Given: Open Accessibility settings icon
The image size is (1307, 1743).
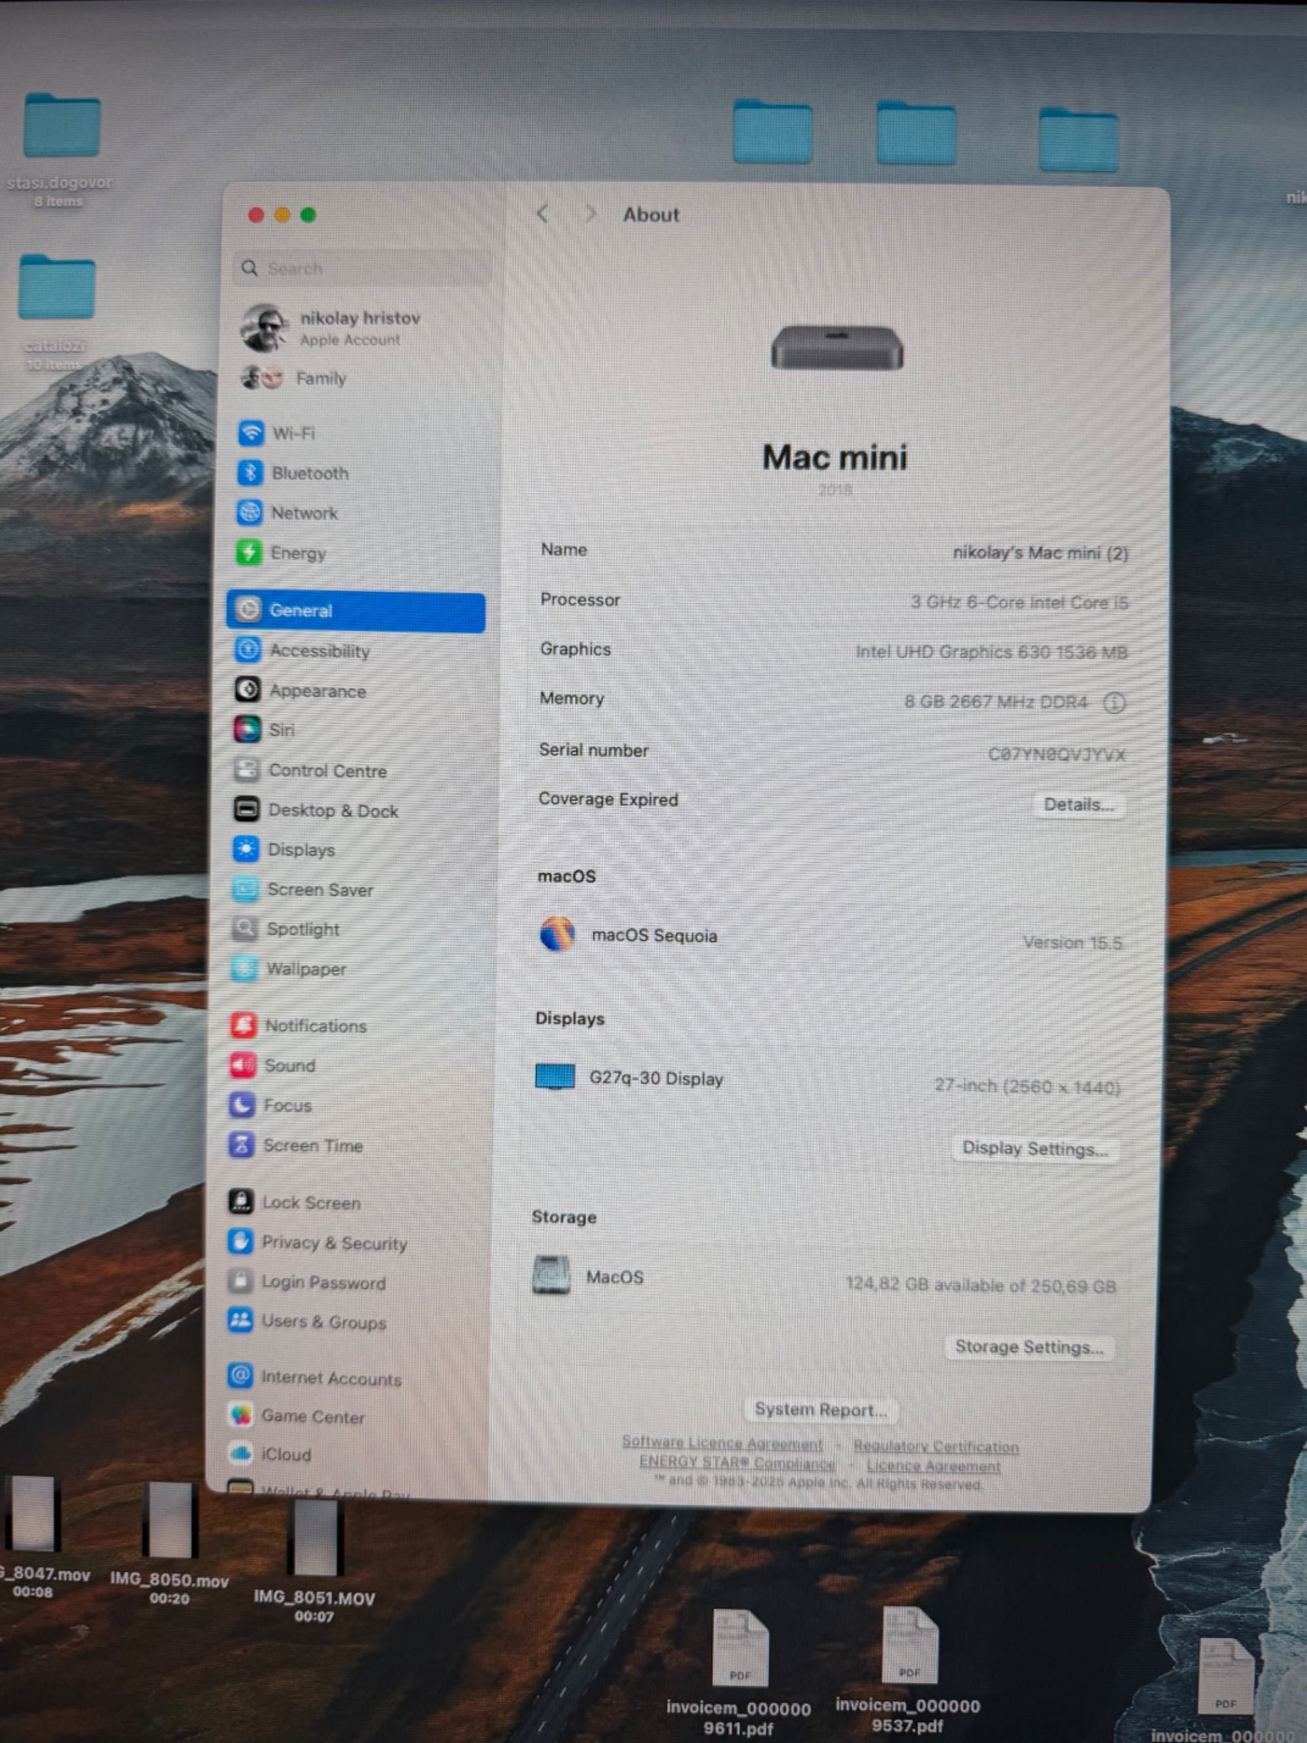Looking at the screenshot, I should click(x=248, y=650).
